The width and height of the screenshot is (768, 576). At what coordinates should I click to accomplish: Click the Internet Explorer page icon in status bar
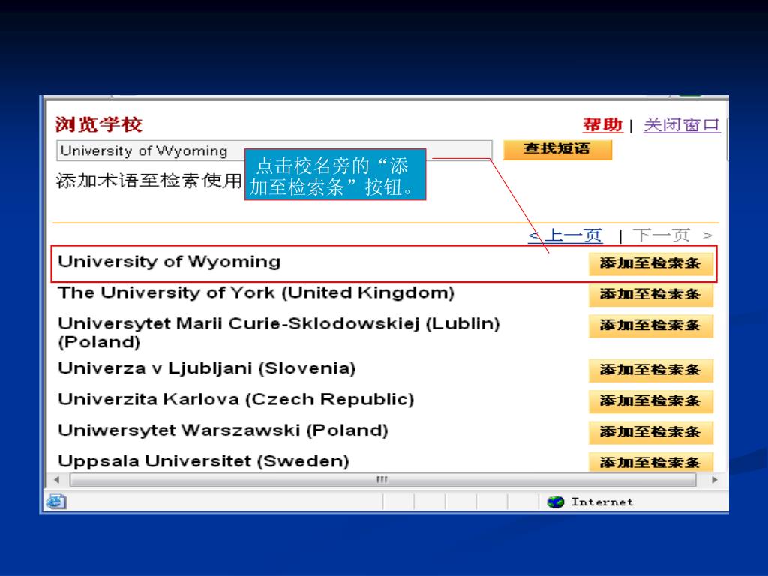point(55,502)
